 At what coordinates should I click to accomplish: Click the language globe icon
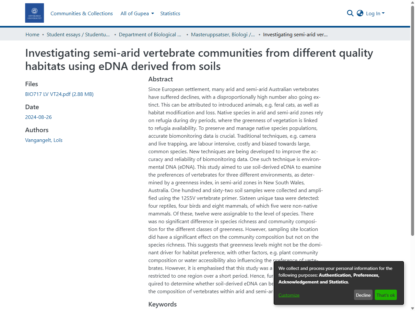coord(360,13)
